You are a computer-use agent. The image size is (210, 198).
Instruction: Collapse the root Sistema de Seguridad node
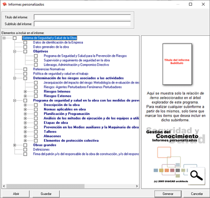click(x=4, y=38)
